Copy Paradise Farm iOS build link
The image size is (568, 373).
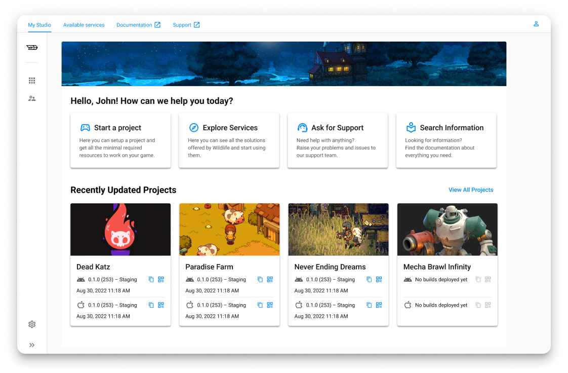pyautogui.click(x=260, y=305)
